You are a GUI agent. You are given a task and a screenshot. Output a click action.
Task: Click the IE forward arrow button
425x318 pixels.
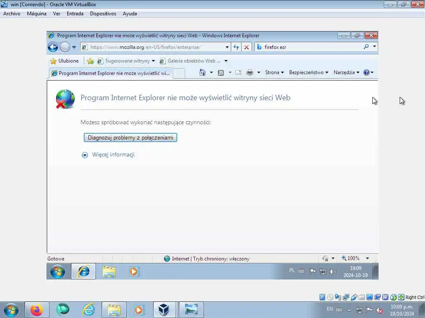[x=65, y=47]
